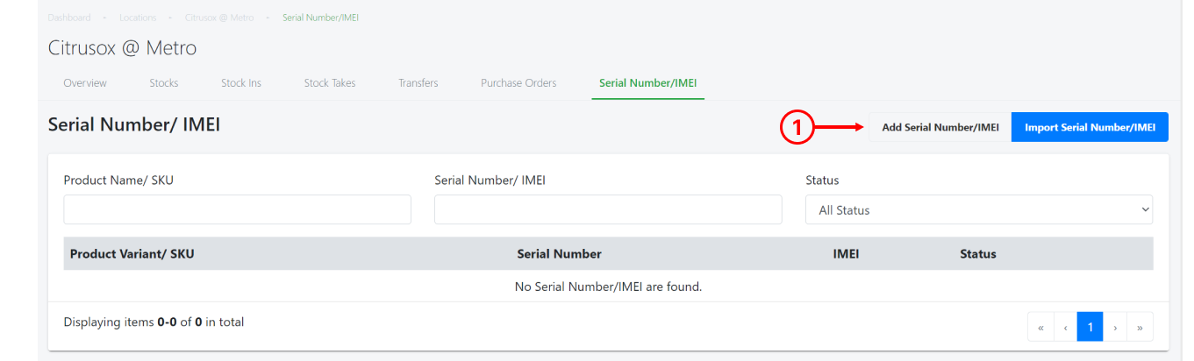This screenshot has width=1194, height=361.
Task: Open the All Status dropdown
Action: (979, 209)
